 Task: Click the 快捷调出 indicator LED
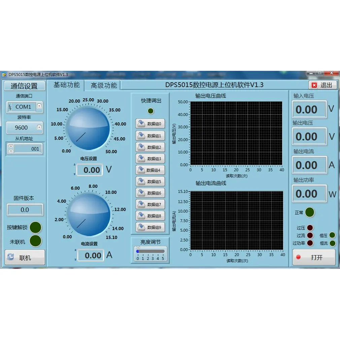pyautogui.click(x=150, y=111)
